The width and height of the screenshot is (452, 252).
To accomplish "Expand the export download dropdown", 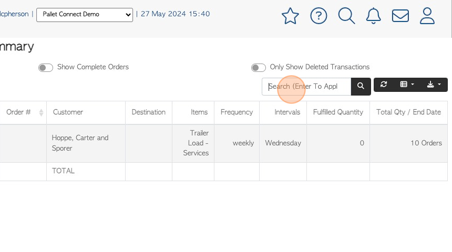I will (434, 85).
